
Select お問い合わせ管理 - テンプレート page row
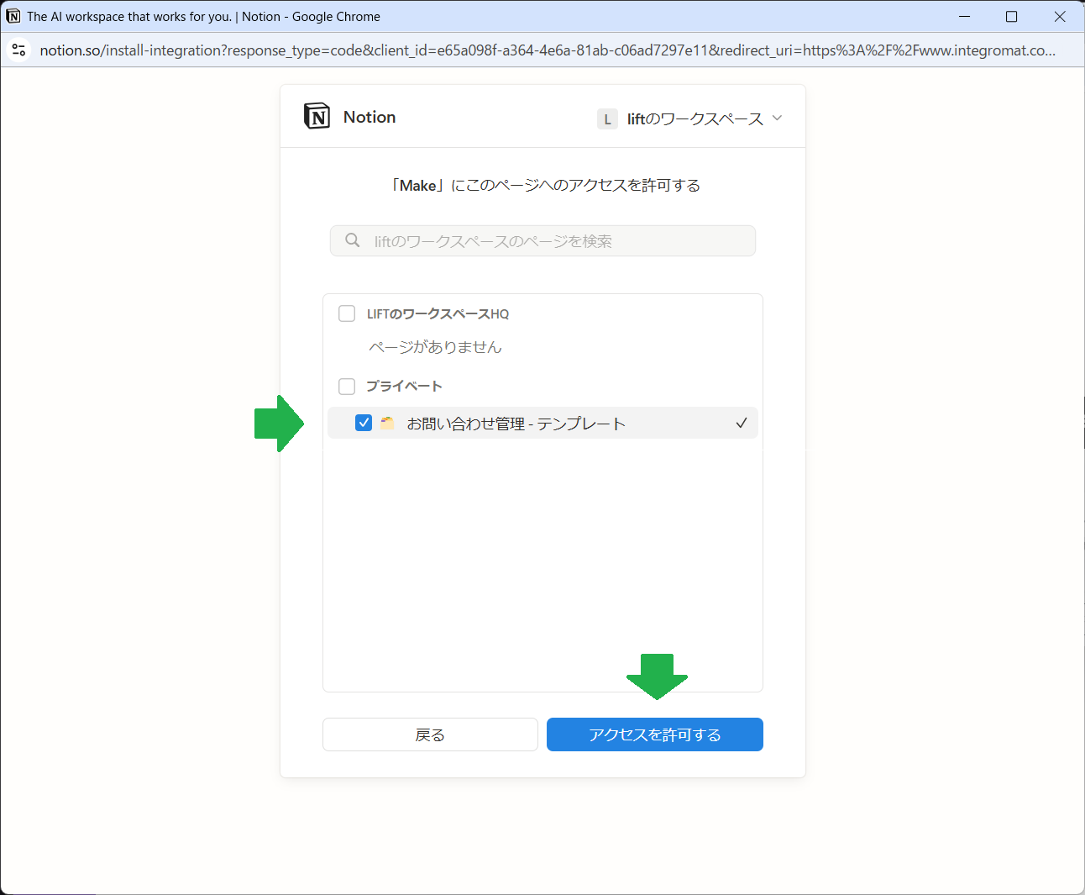click(542, 424)
